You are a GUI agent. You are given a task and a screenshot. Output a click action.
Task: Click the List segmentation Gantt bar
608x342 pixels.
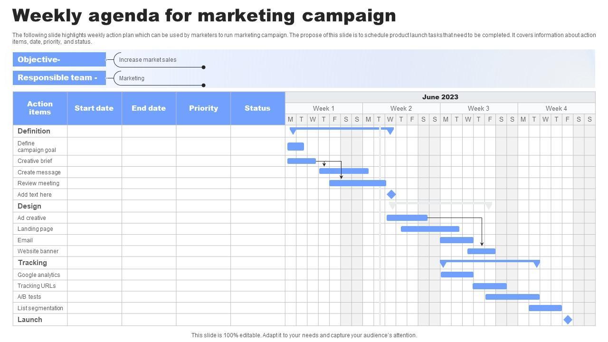[545, 308]
